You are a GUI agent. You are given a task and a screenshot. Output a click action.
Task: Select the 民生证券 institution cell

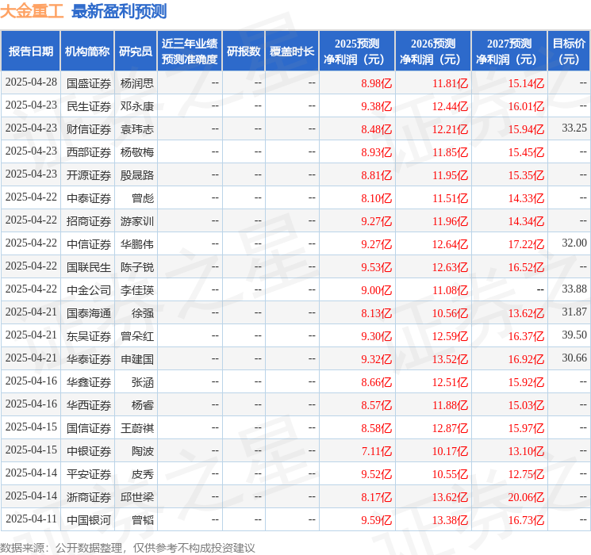(x=89, y=106)
